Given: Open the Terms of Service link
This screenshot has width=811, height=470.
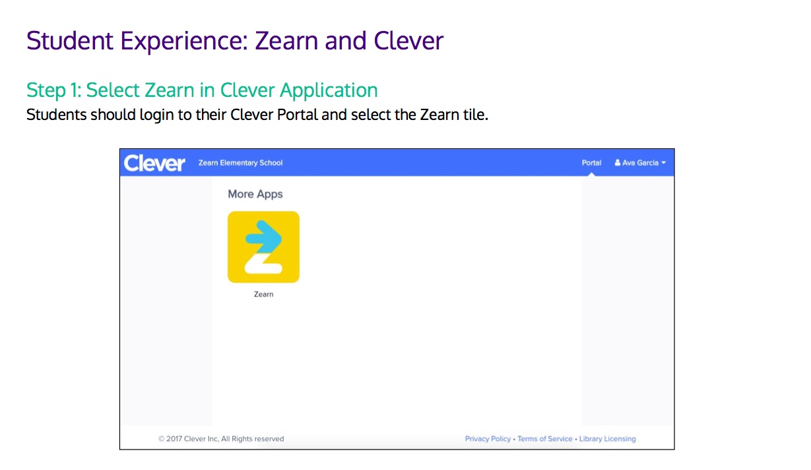Looking at the screenshot, I should pyautogui.click(x=545, y=439).
